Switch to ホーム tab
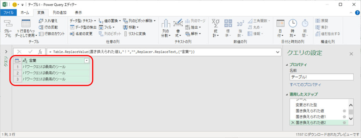 tap(25, 13)
